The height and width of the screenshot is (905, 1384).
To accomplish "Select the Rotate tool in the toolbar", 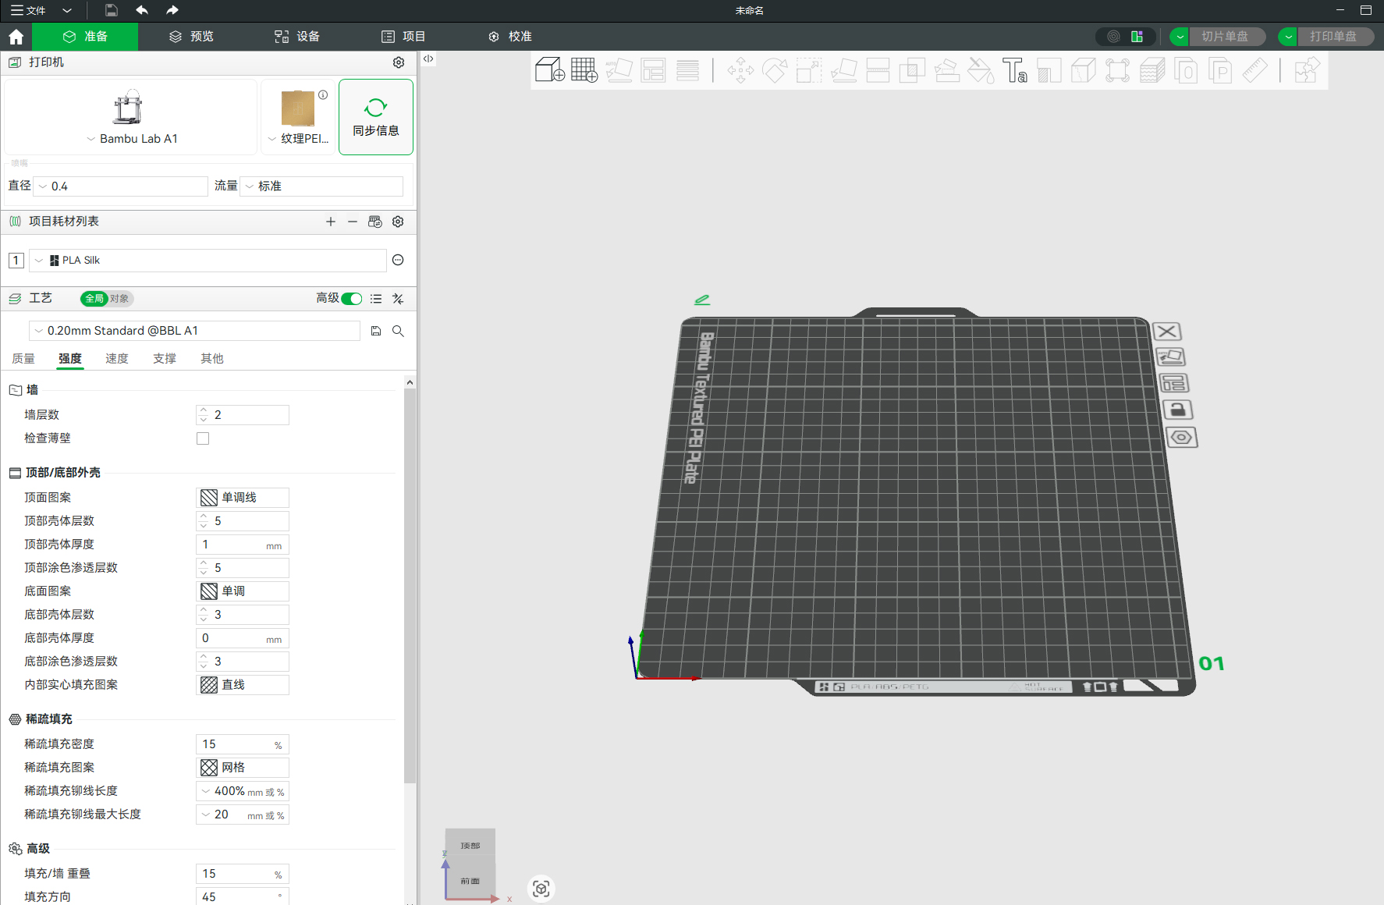I will pyautogui.click(x=775, y=70).
